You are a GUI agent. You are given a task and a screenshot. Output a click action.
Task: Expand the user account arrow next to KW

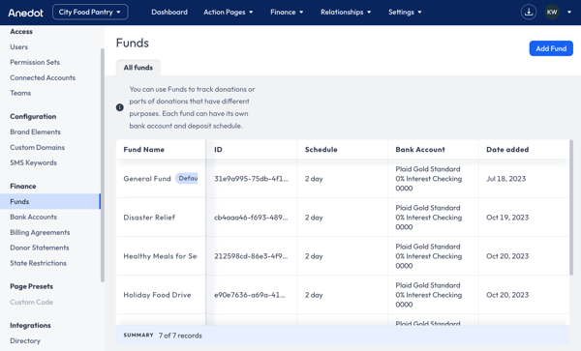click(x=569, y=13)
